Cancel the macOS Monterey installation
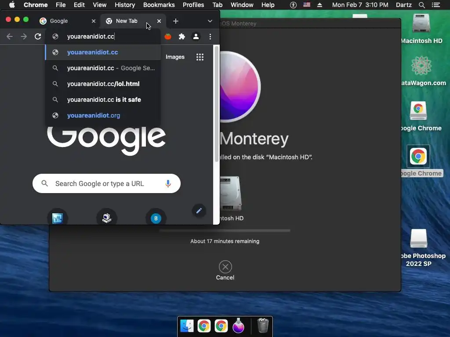Screen dimensions: 450x337 [225, 270]
